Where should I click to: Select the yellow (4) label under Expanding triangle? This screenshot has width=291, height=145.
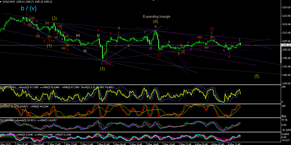coord(156,21)
